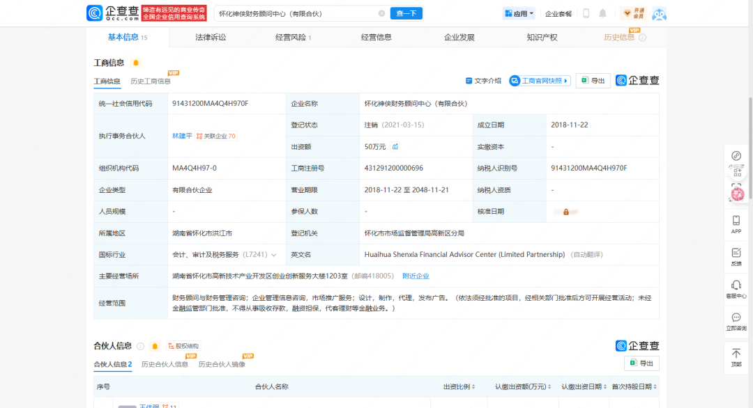Clear the search box with X icon
The image size is (753, 408).
click(x=381, y=13)
